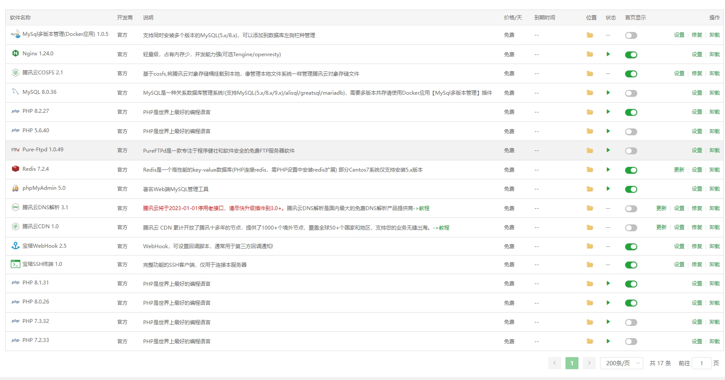Click 设置 for phpMyAdmin 5.0
The width and height of the screenshot is (725, 380).
click(x=697, y=189)
